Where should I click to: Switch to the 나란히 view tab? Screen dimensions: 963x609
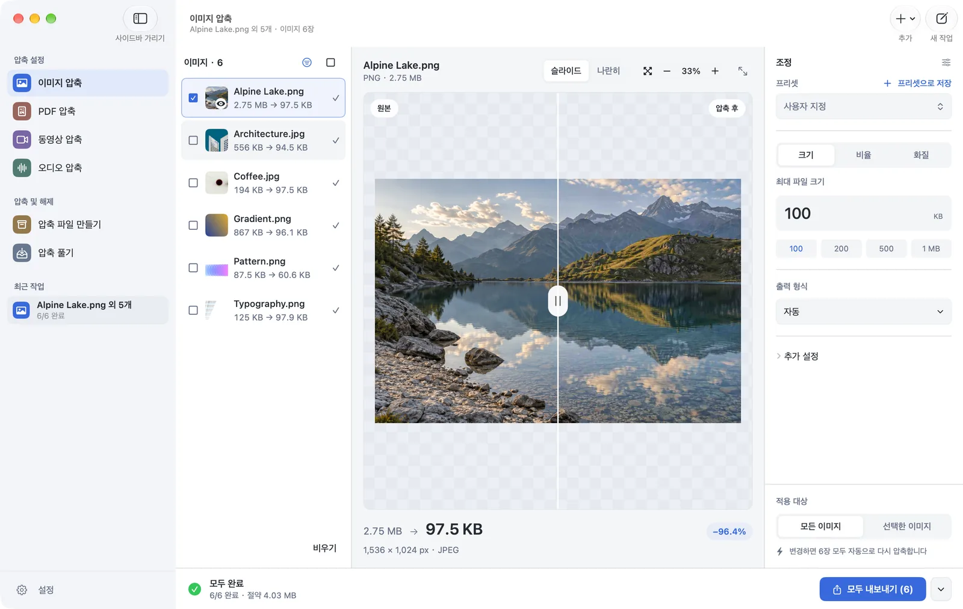[608, 71]
